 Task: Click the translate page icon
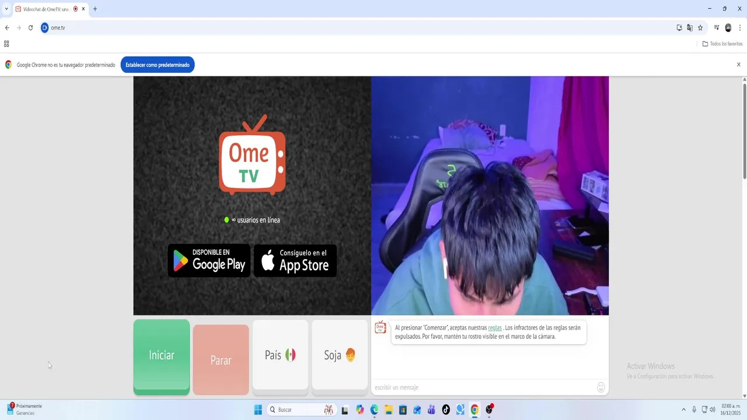(x=690, y=27)
